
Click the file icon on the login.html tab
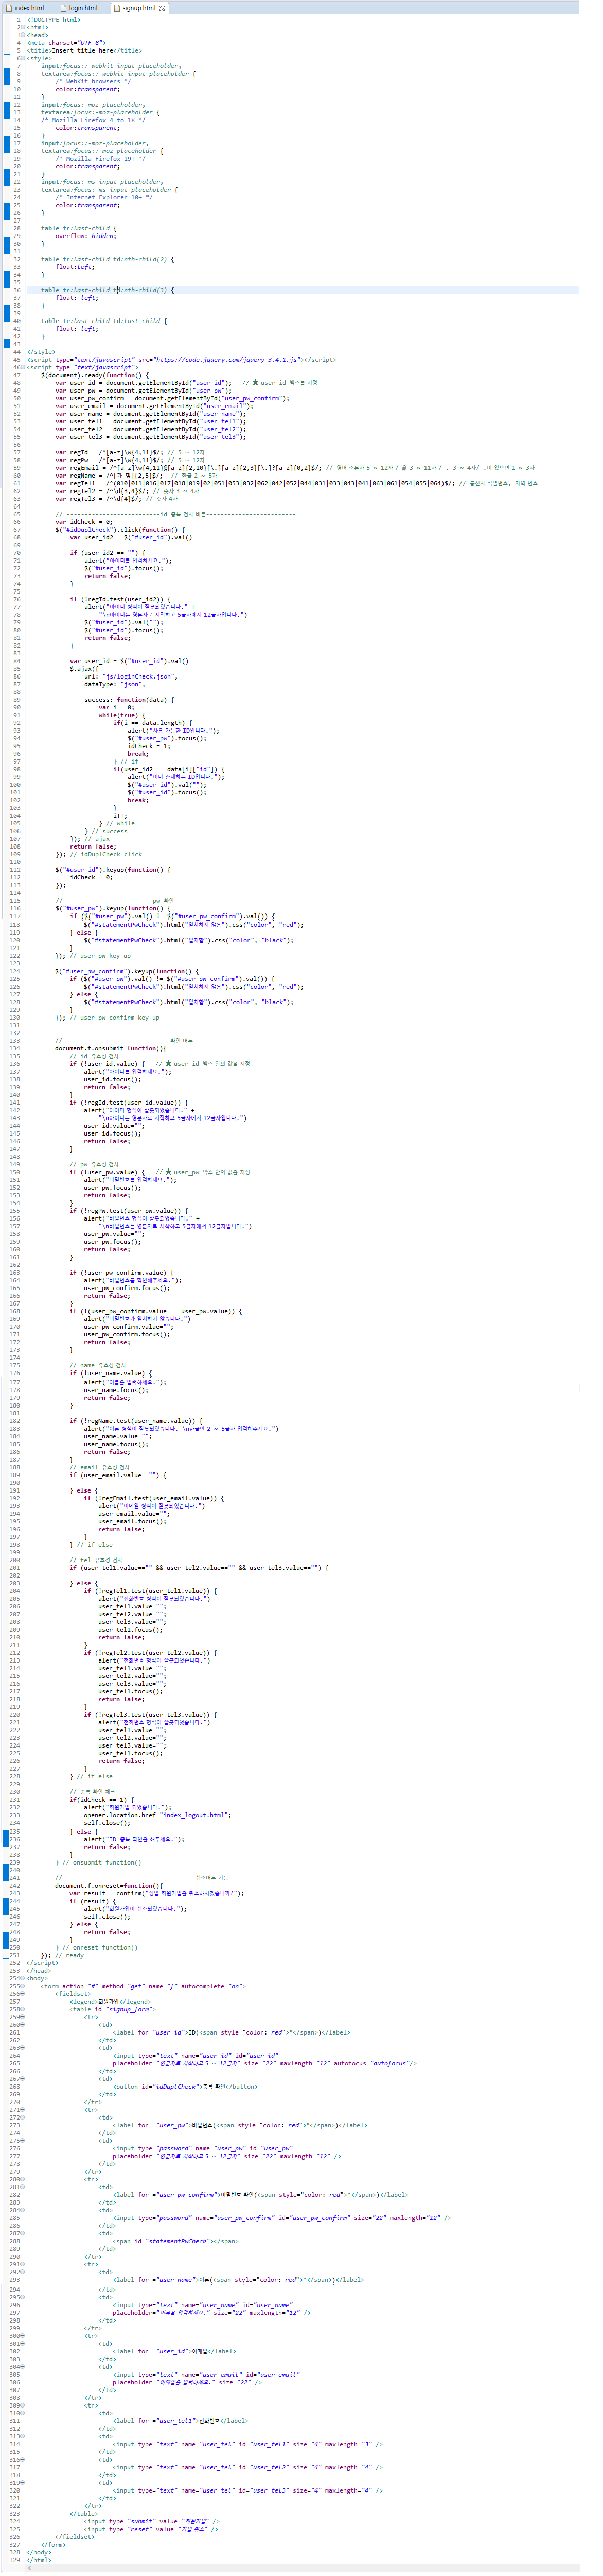[x=64, y=8]
